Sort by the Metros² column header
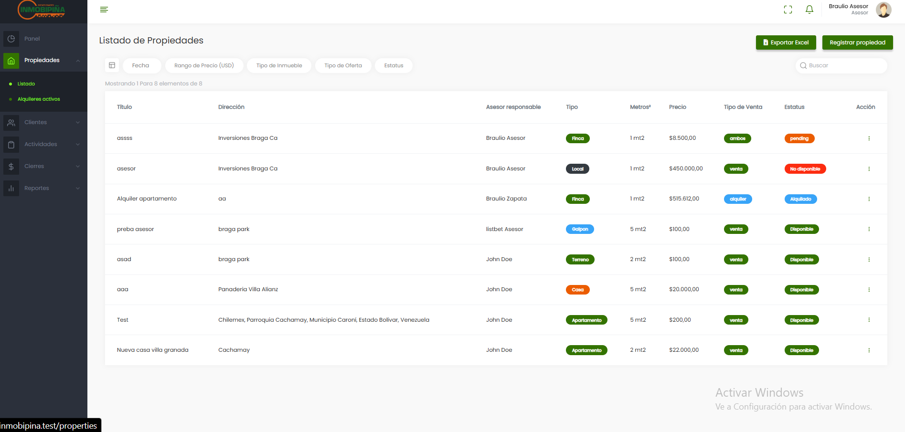Image resolution: width=905 pixels, height=432 pixels. [x=640, y=107]
